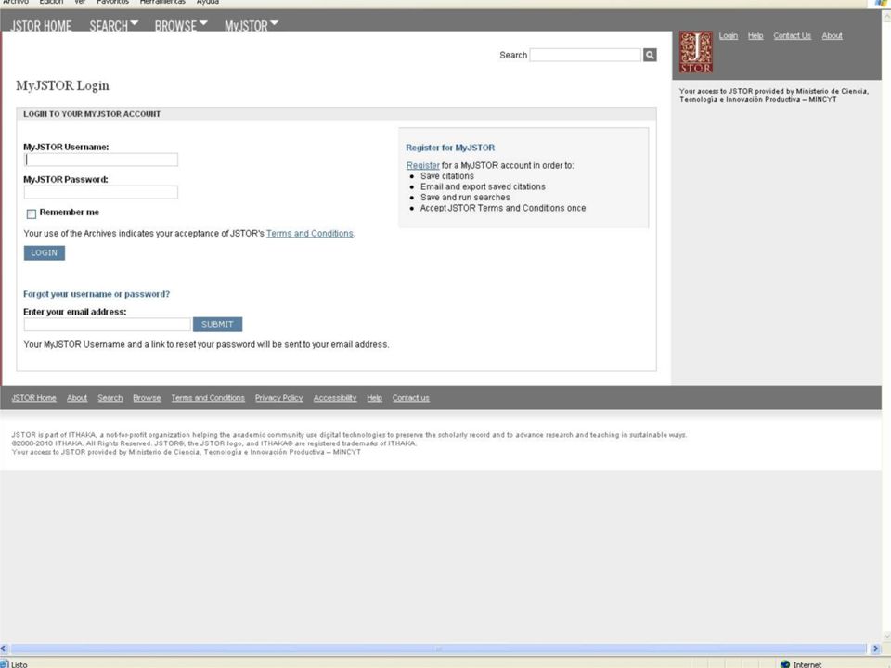Click the search magnifier icon button
The width and height of the screenshot is (891, 668).
tap(650, 55)
